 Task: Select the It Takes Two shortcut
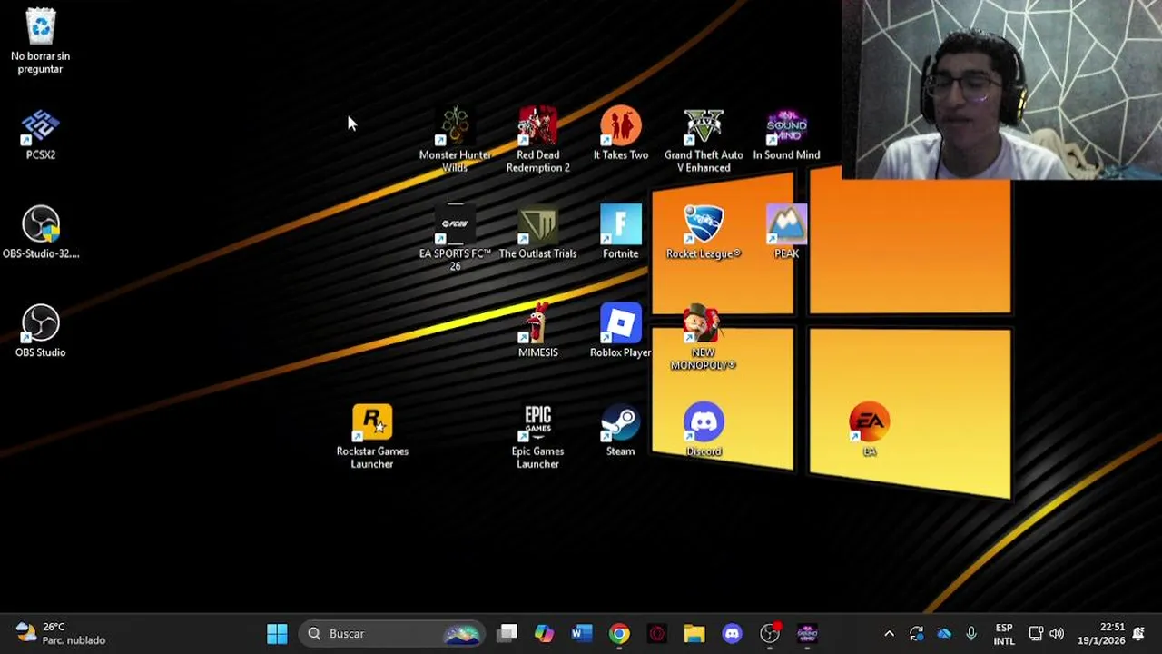tap(621, 134)
